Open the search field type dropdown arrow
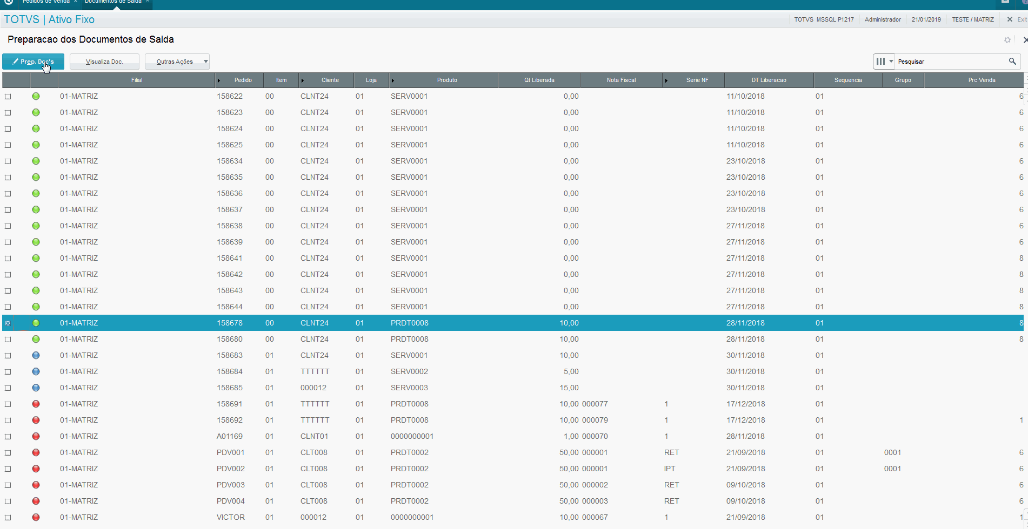The width and height of the screenshot is (1028, 529). coord(891,62)
